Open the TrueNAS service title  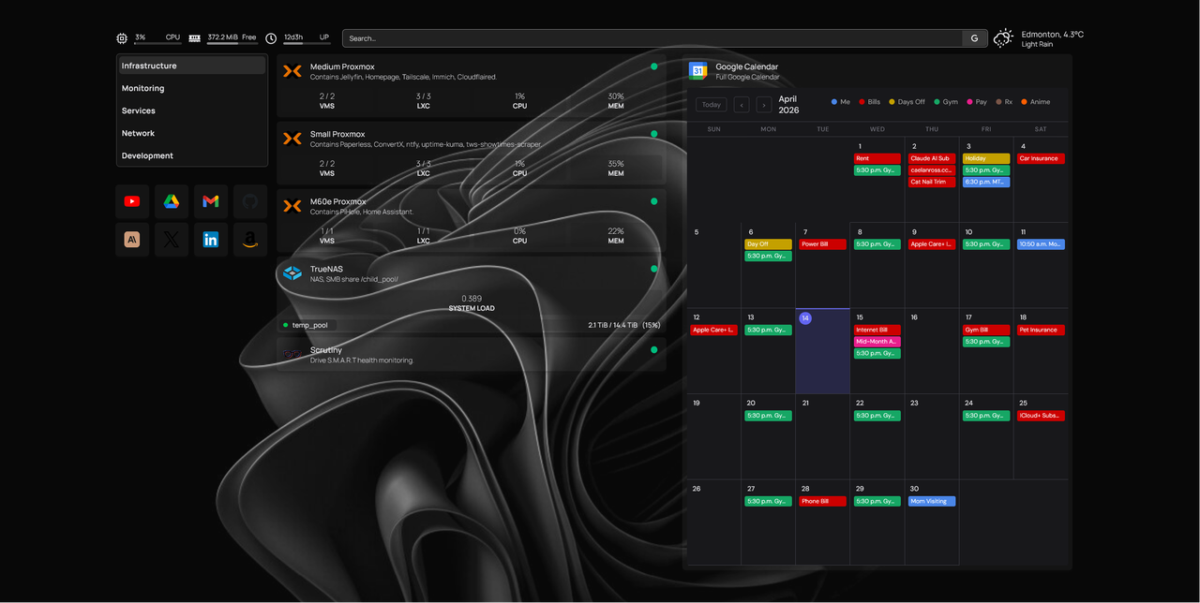tap(326, 269)
